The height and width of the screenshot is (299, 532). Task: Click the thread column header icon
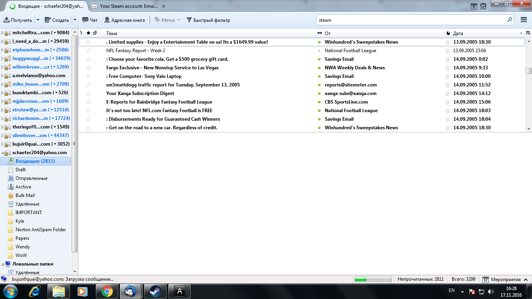[81, 33]
